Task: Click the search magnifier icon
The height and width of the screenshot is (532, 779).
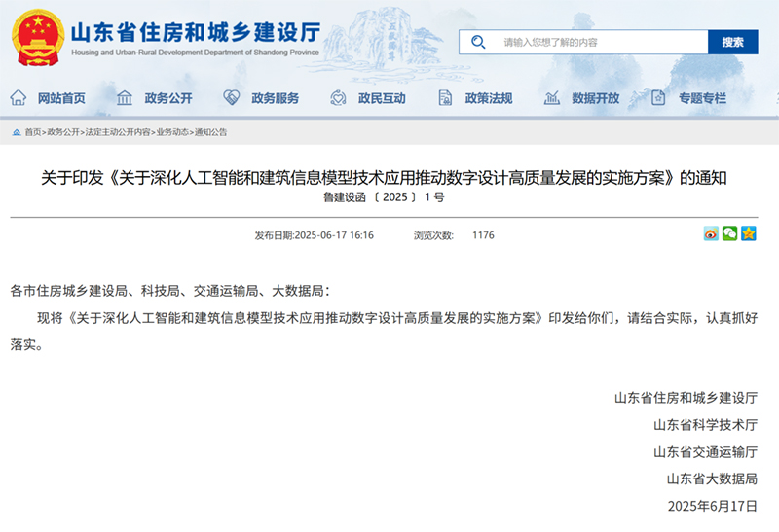Action: coord(478,42)
